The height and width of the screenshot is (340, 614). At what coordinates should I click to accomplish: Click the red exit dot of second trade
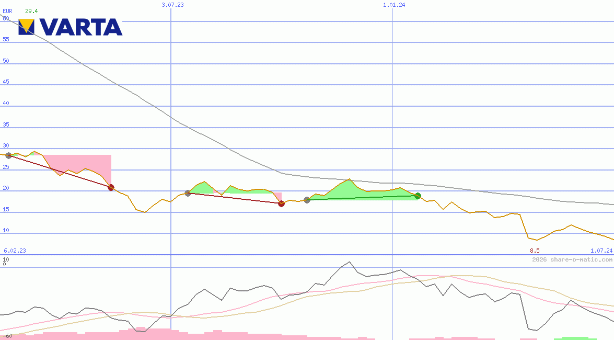281,203
